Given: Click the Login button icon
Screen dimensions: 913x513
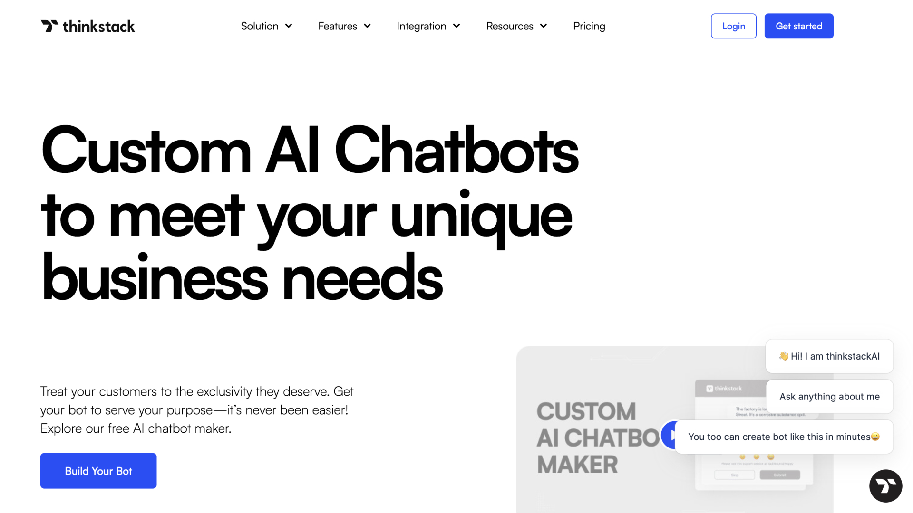Looking at the screenshot, I should pyautogui.click(x=733, y=26).
